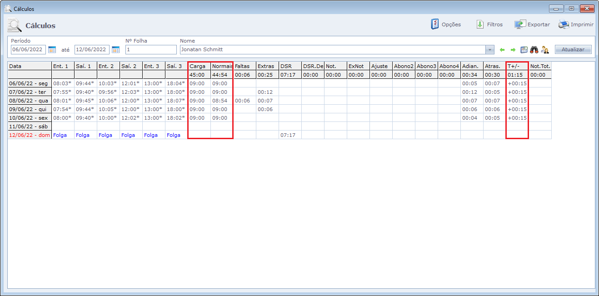Click the calendar-clock schedule icon
The height and width of the screenshot is (296, 599).
coord(524,49)
